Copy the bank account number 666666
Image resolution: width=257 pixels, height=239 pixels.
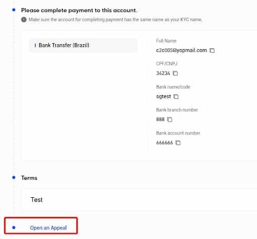click(178, 143)
